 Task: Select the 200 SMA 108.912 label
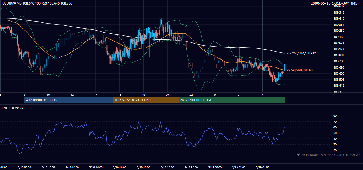coord(301,53)
